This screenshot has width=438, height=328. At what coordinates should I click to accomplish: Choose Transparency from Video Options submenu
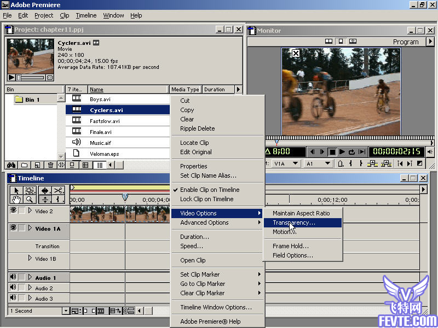tap(294, 222)
